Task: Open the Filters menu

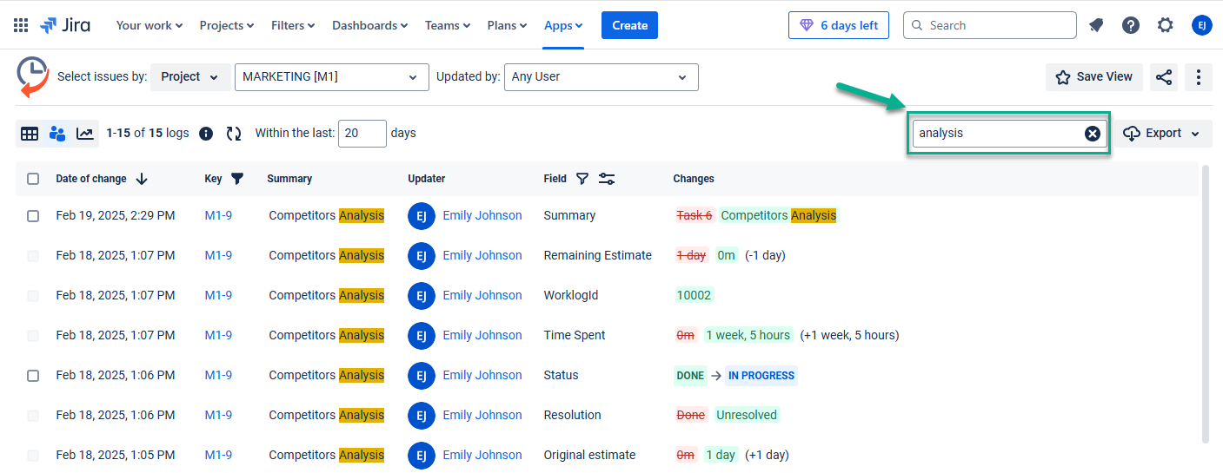Action: pyautogui.click(x=293, y=25)
